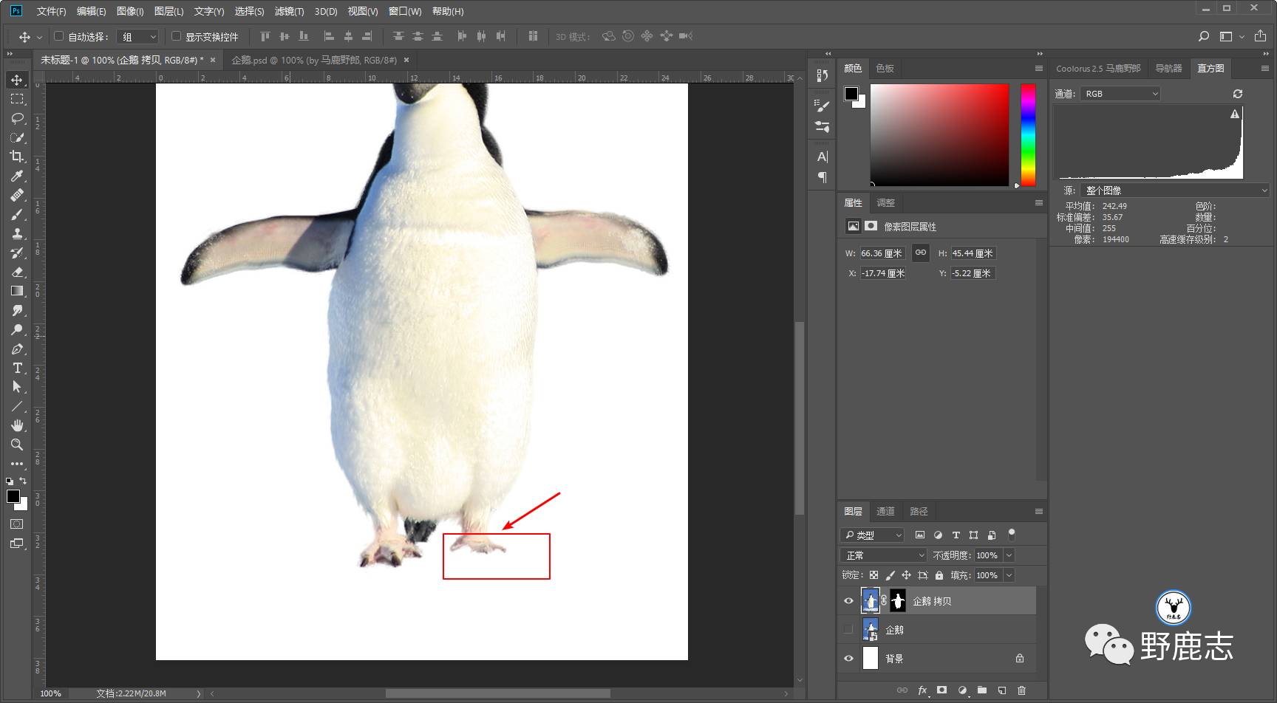Screen dimensions: 1277x703
Task: Click the hue spectrum slider bar
Action: click(x=1028, y=134)
